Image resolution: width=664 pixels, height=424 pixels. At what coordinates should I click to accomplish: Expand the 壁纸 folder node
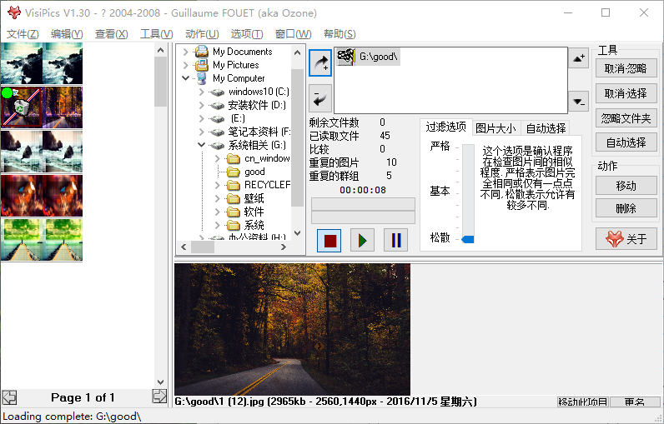click(217, 198)
